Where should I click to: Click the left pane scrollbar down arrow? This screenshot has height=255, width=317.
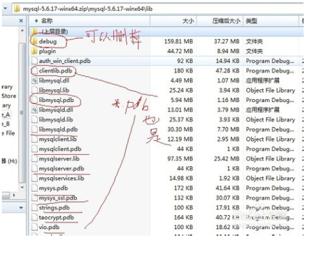click(22, 187)
